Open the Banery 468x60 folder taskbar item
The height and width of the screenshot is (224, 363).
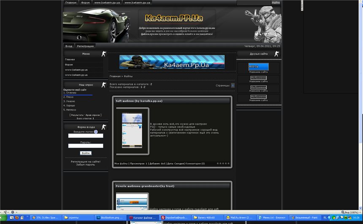click(x=208, y=218)
